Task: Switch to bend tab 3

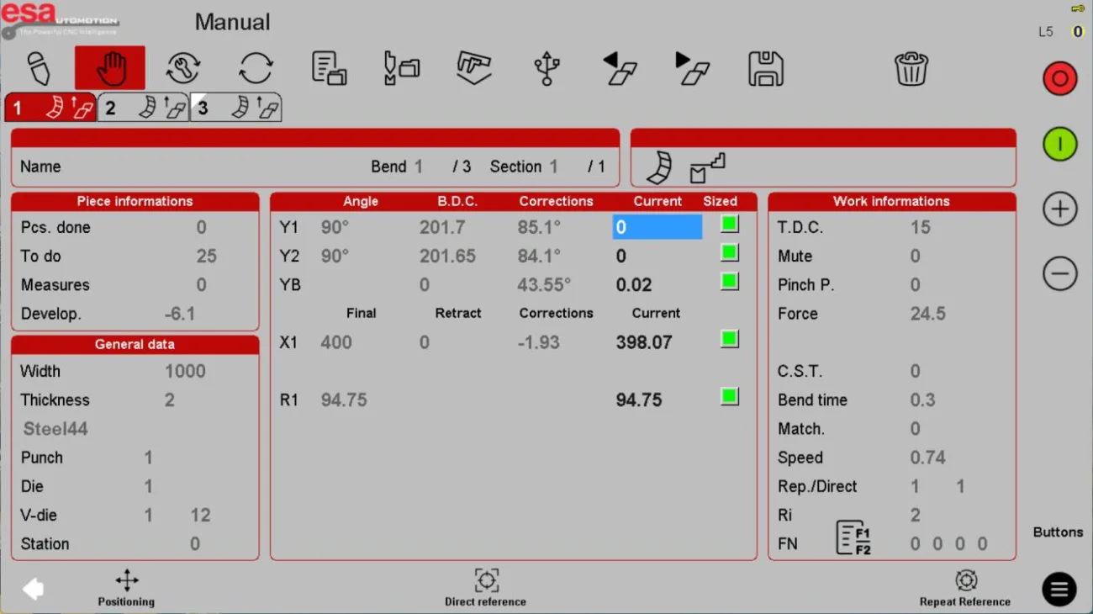Action: coord(236,108)
